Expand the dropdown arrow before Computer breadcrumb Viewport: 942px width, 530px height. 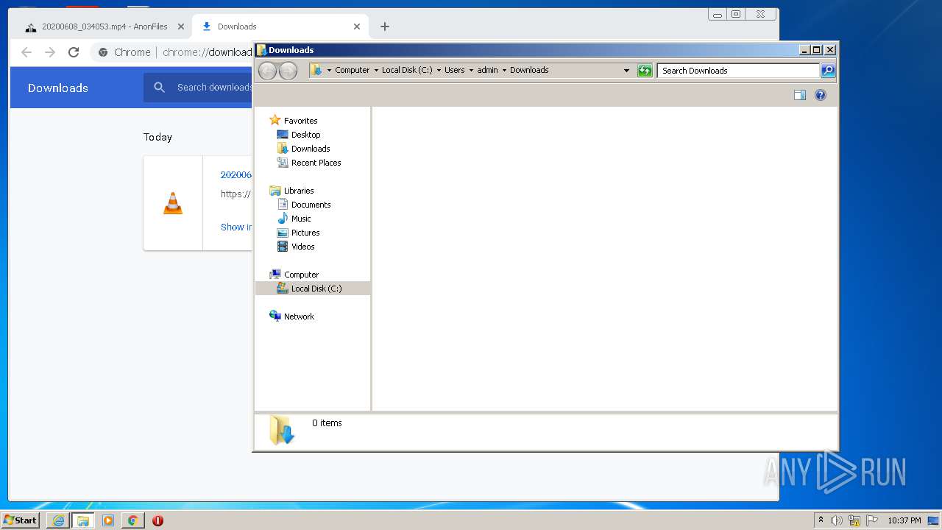[329, 71]
